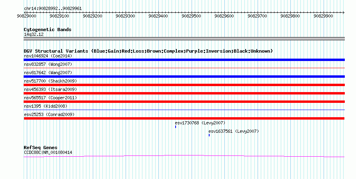
Task: Select the small blue esv1730768 variant marker
Action: point(176,127)
